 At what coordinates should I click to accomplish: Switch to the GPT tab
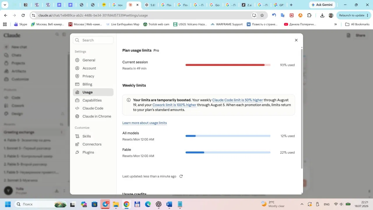coord(279,5)
